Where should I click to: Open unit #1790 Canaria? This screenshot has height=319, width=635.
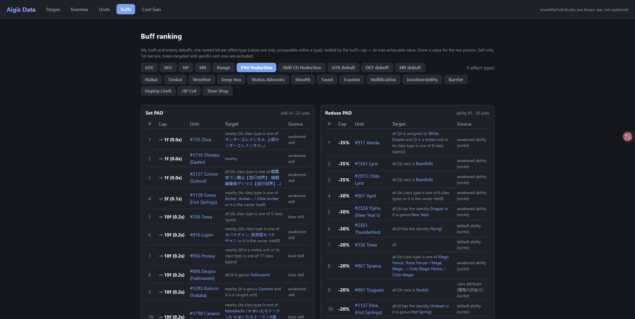pyautogui.click(x=205, y=313)
